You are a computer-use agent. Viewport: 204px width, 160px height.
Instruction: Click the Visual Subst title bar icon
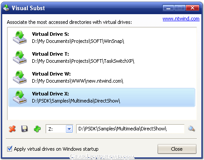point(6,8)
